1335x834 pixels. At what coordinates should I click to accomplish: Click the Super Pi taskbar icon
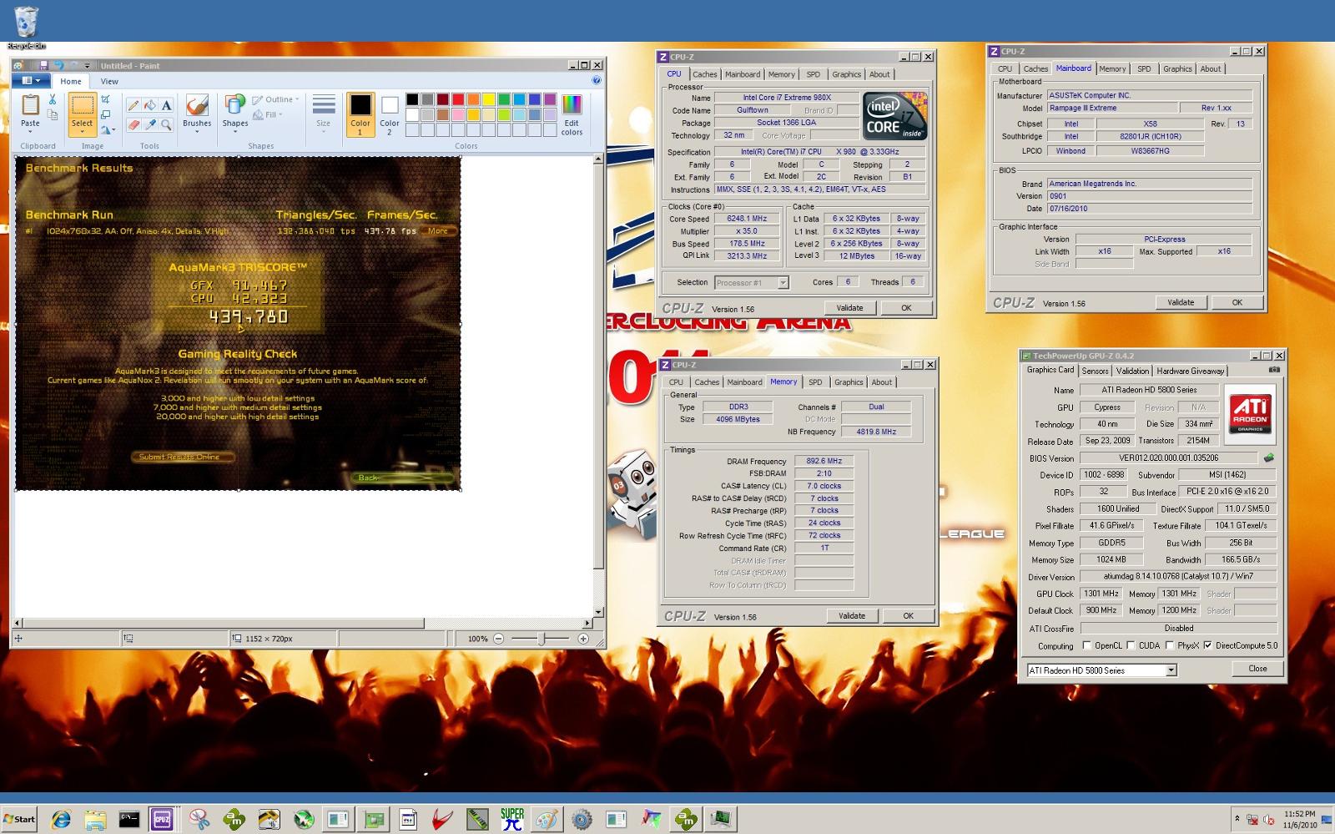512,819
